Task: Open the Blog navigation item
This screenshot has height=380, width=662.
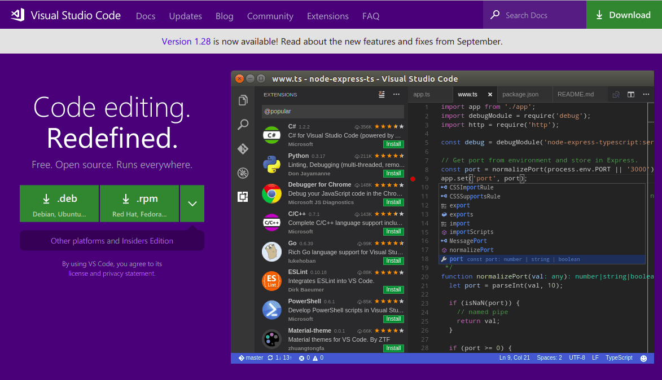Action: click(x=224, y=16)
